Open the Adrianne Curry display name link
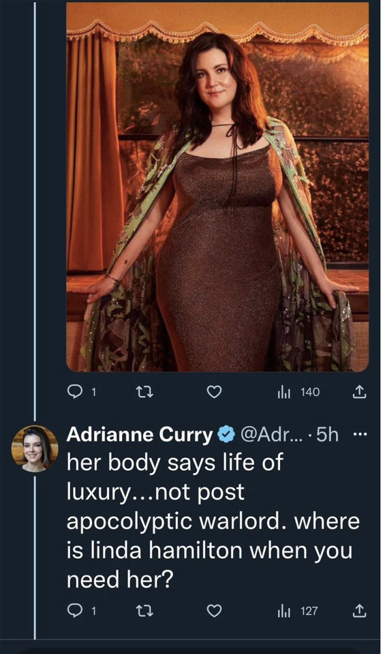The image size is (381, 654). click(140, 435)
